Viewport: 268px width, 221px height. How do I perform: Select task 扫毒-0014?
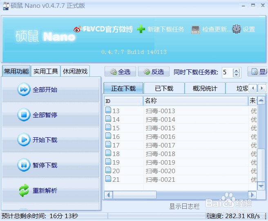(160, 119)
